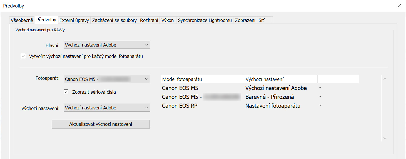The height and width of the screenshot is (159, 406).
Task: Toggle Zobrazit sériová čísla checkbox
Action: 66,92
